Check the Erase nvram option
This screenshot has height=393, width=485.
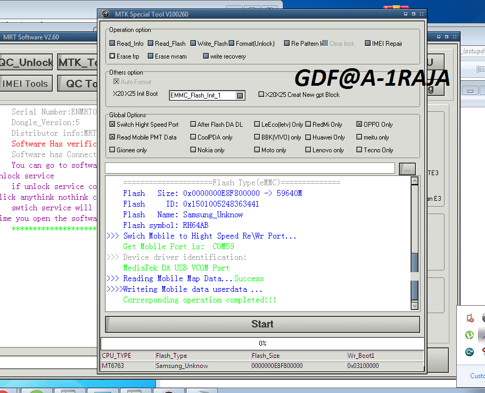click(x=151, y=56)
